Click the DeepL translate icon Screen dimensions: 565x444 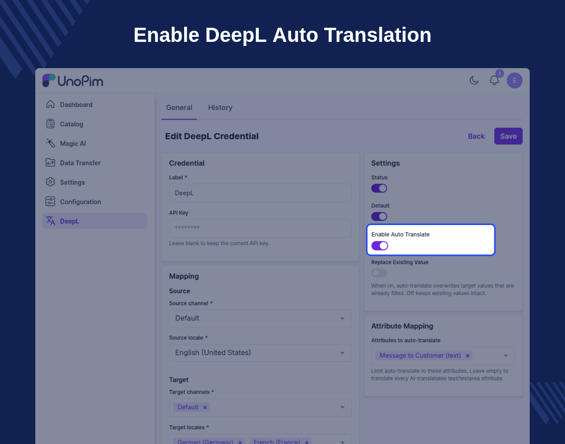[x=50, y=220]
